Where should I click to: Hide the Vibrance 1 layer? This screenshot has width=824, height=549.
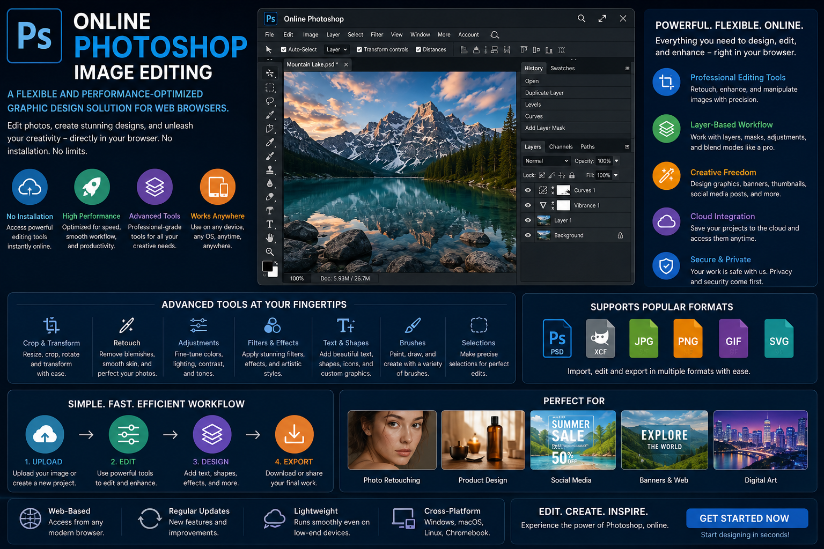click(x=528, y=205)
